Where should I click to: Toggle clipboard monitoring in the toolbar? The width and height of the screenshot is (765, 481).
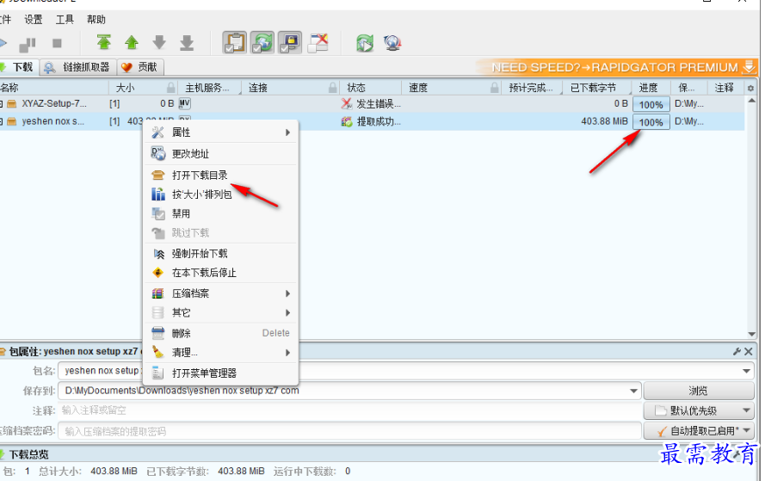pyautogui.click(x=235, y=43)
